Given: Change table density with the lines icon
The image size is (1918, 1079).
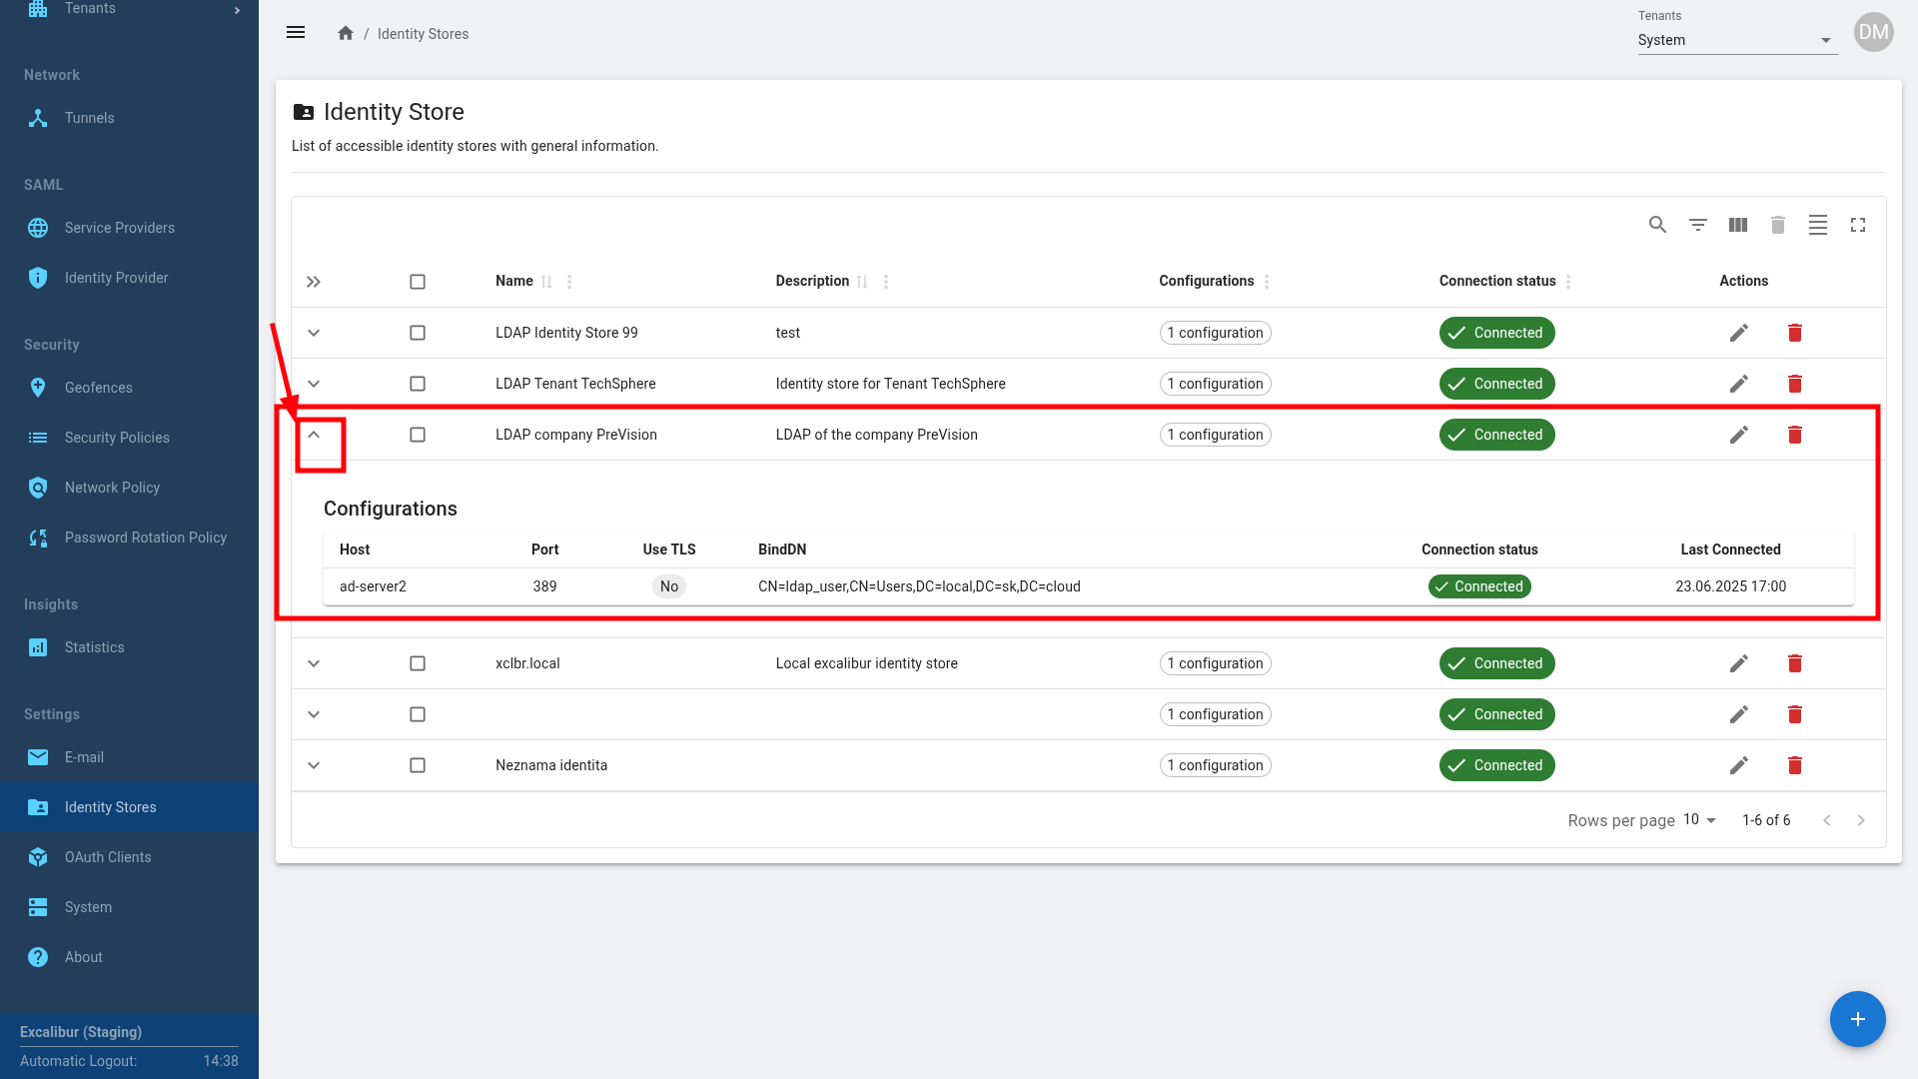Looking at the screenshot, I should 1818,225.
